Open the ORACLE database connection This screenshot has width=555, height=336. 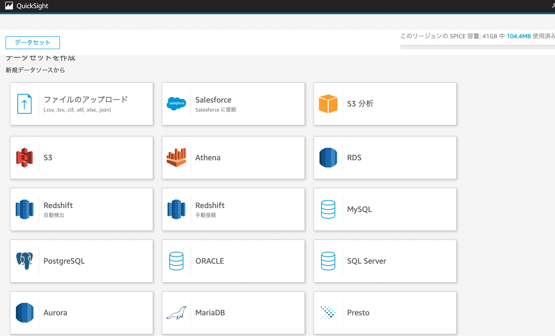pyautogui.click(x=233, y=261)
